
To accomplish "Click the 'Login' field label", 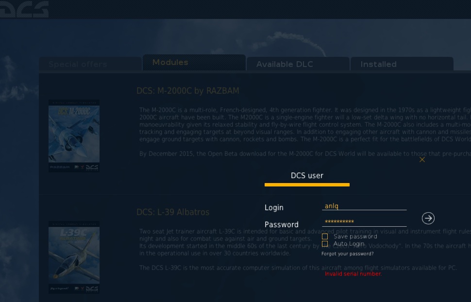I will point(274,208).
